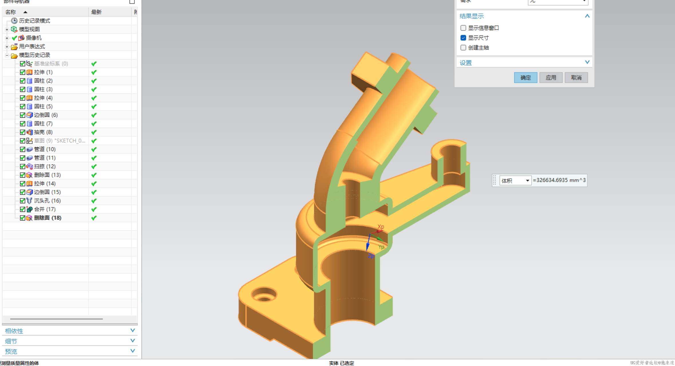The height and width of the screenshot is (366, 675).
Task: Expand the 相依性 panel
Action: tap(132, 330)
